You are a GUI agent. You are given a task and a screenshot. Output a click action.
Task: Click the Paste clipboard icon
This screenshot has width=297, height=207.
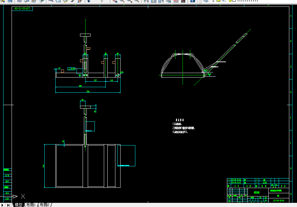[x=66, y=1]
